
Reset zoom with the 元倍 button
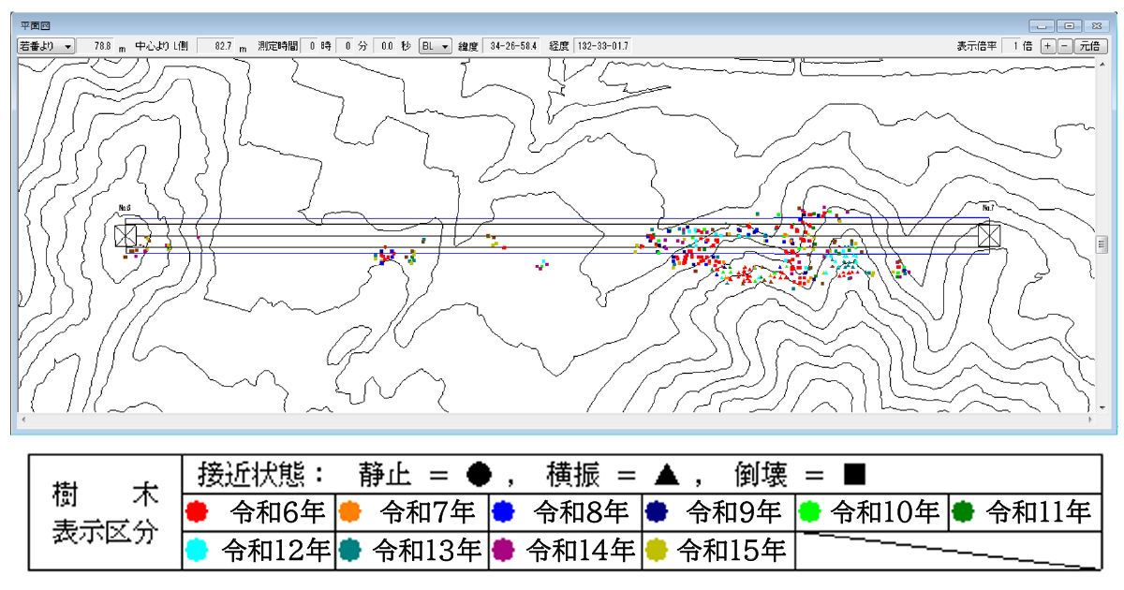pos(1090,46)
